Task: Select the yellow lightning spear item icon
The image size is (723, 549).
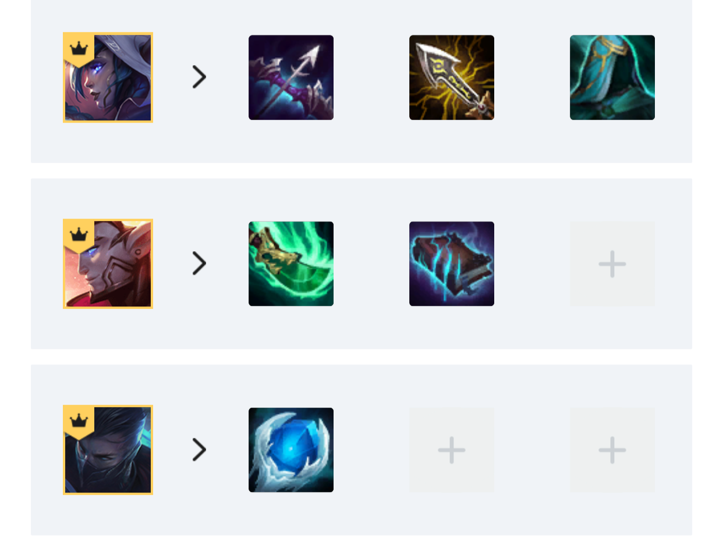Action: click(452, 77)
